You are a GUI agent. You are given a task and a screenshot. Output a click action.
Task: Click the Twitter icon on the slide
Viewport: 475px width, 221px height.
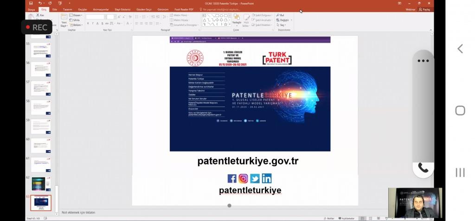tap(255, 178)
